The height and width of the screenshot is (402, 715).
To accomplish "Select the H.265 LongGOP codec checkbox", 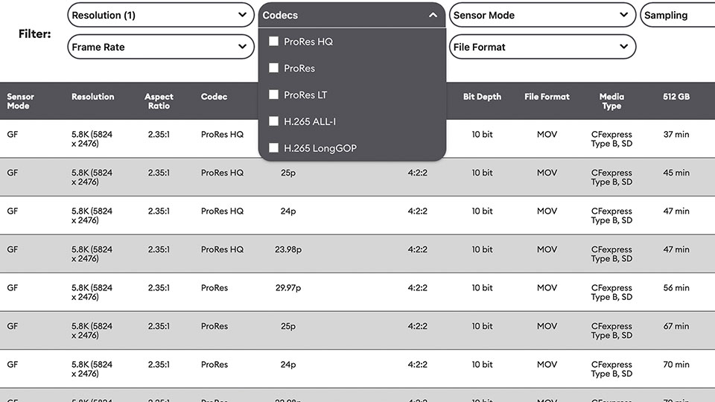I will click(273, 148).
